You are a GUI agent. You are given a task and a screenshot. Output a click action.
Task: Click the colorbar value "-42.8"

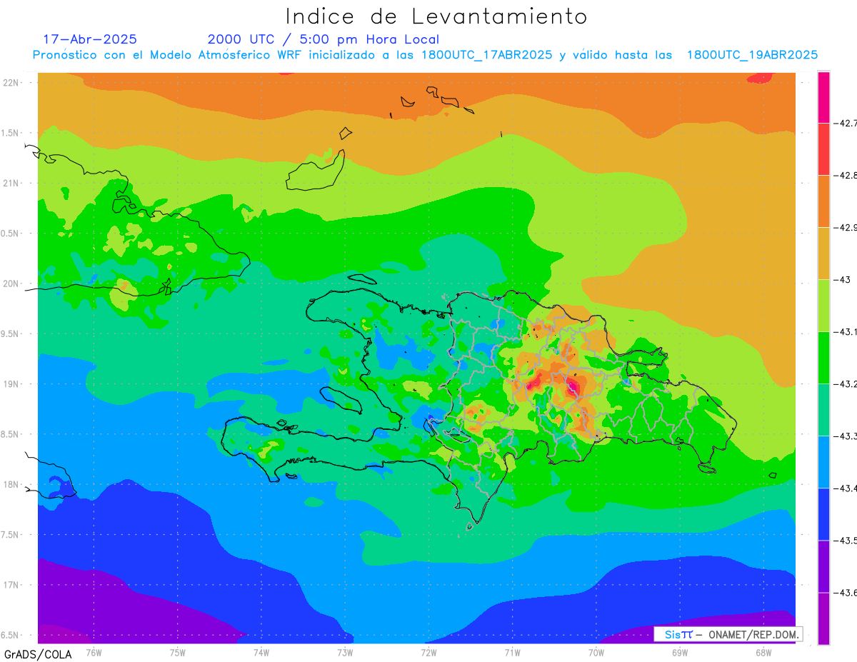(x=846, y=176)
